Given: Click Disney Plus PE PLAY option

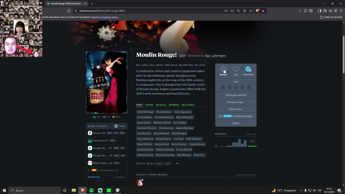Looking at the screenshot, I should (112, 141).
